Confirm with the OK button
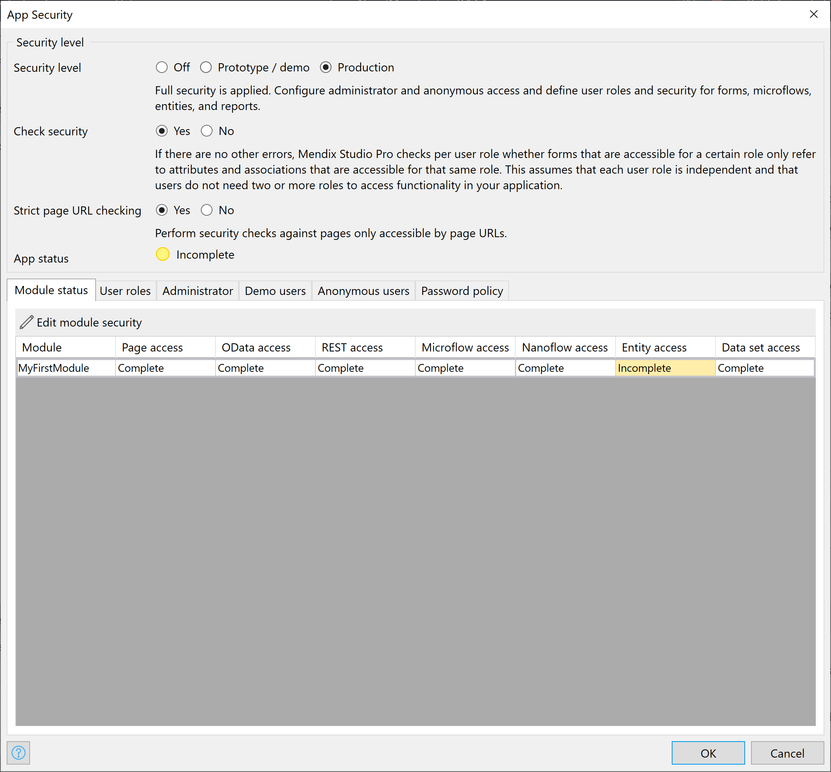Image resolution: width=831 pixels, height=772 pixels. [x=708, y=753]
